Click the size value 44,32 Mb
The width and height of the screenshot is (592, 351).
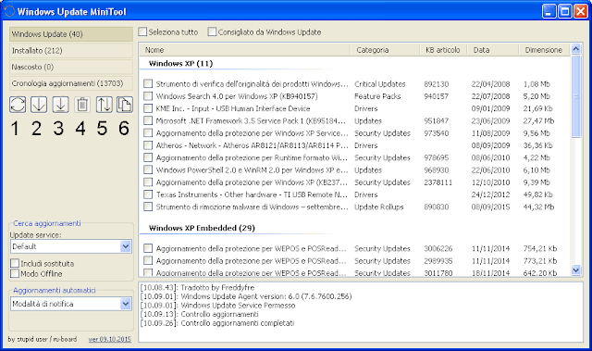[x=538, y=207]
